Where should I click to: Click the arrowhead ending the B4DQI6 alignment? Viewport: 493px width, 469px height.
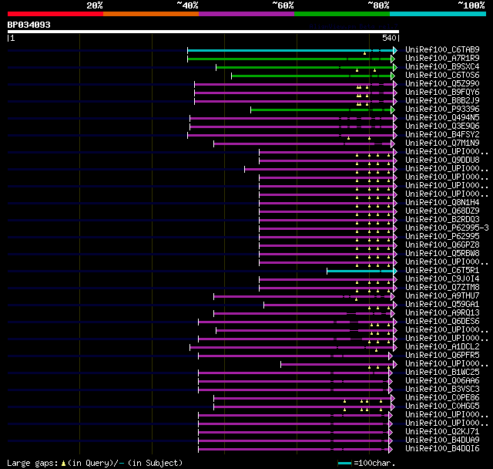click(x=391, y=450)
